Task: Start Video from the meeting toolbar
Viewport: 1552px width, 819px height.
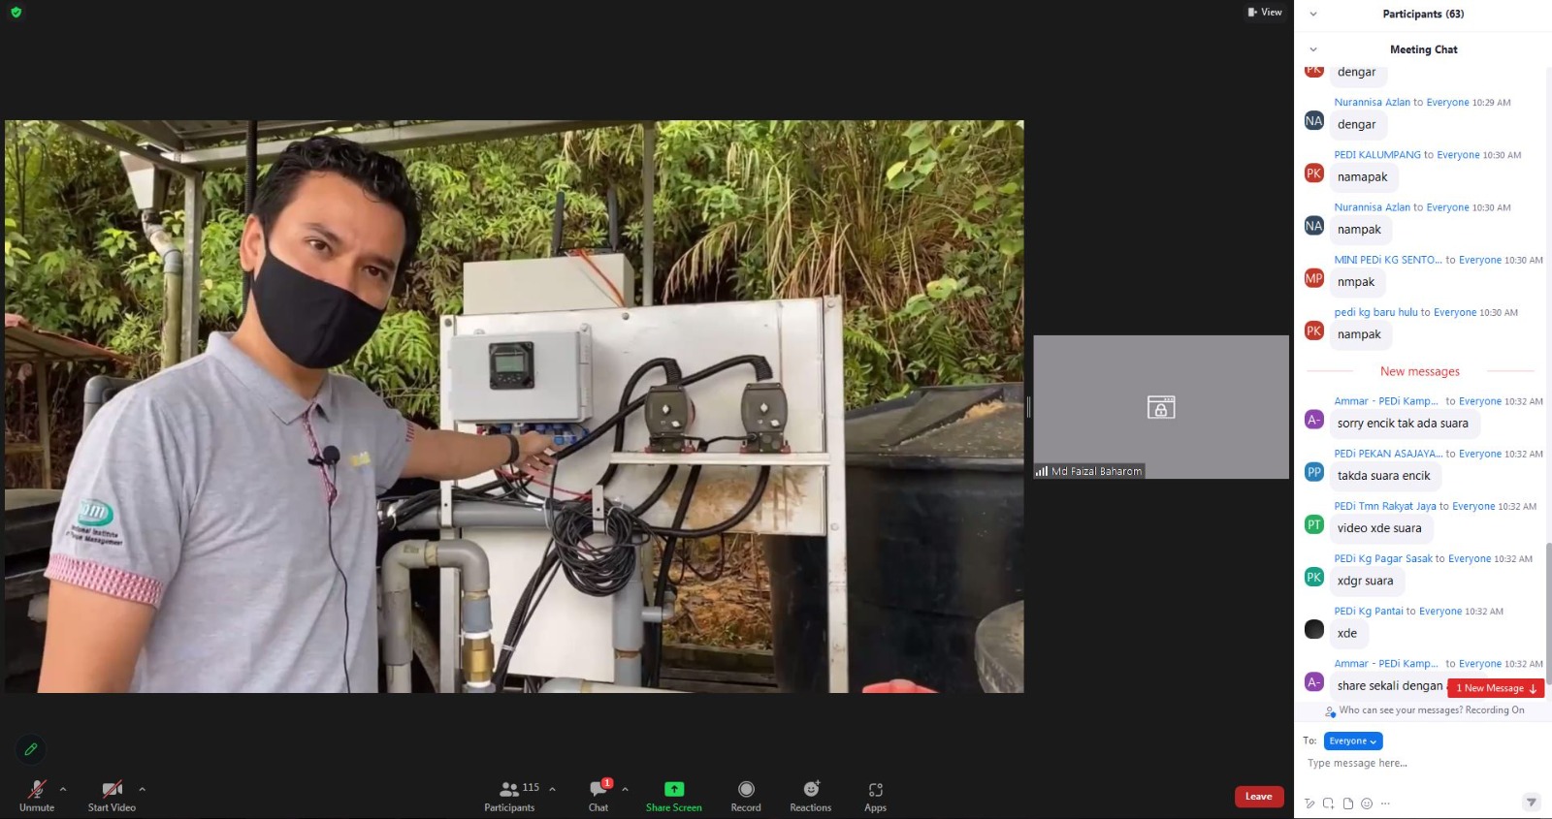Action: point(112,790)
